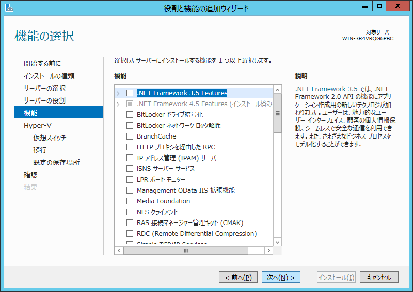Enable RDC (Remote Differential Compression) checkbox
Image resolution: width=413 pixels, height=292 pixels.
(130, 233)
